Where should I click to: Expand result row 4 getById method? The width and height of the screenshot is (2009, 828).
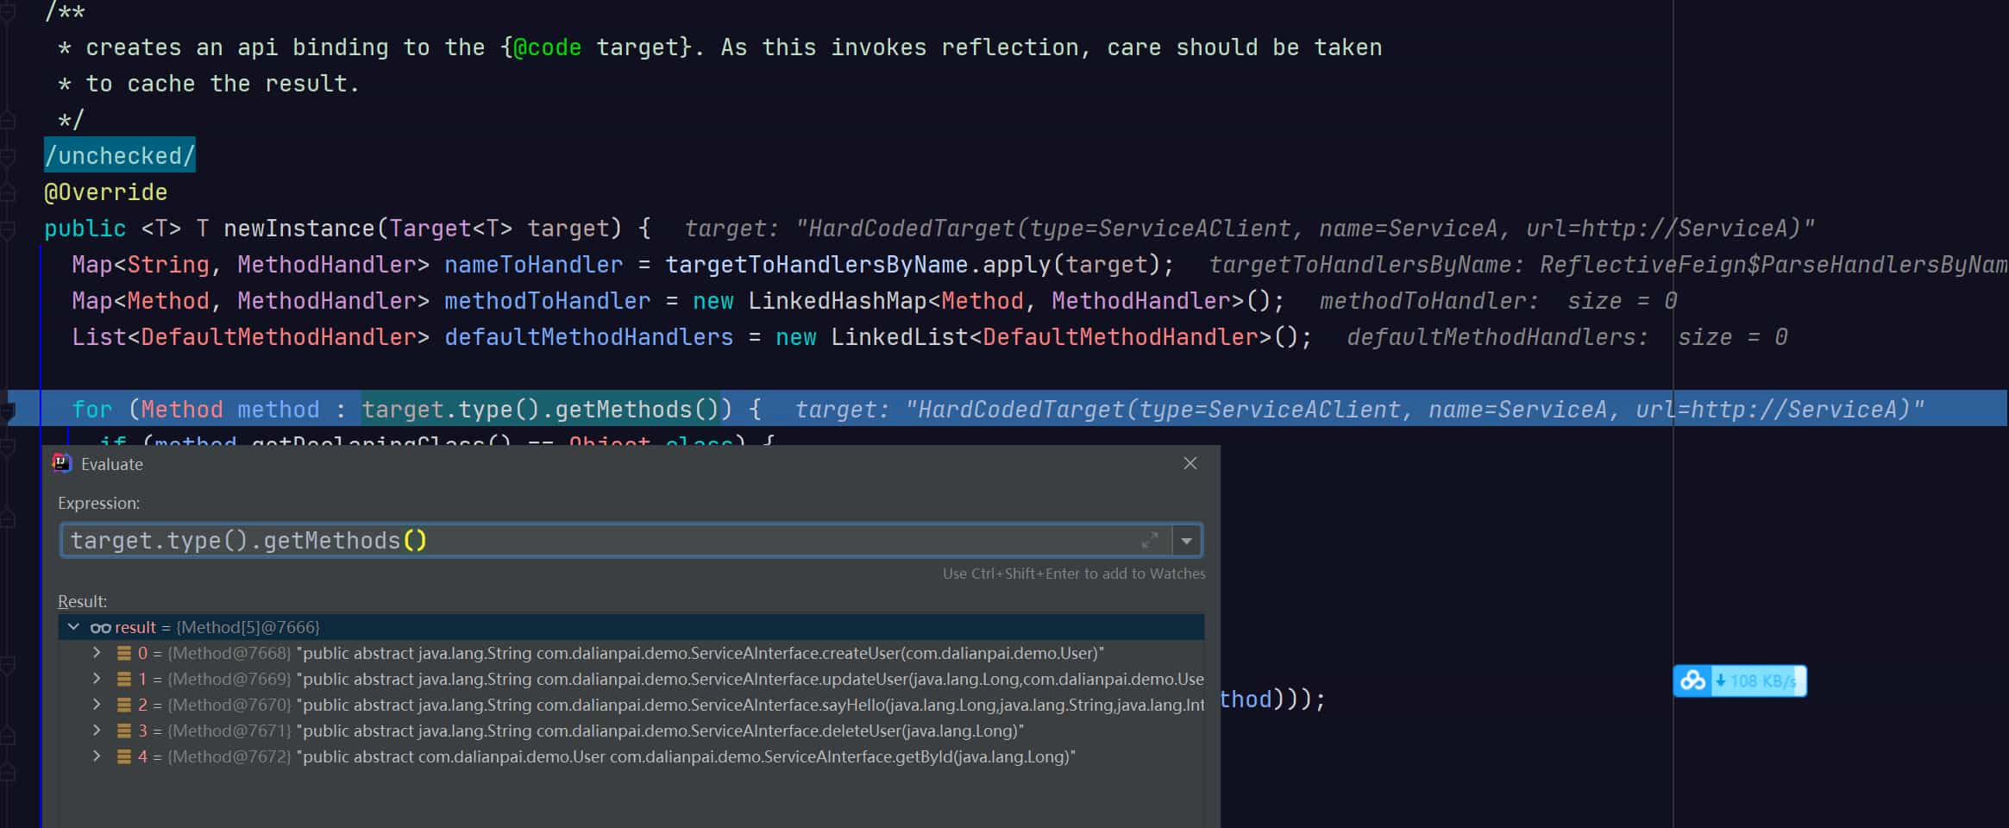coord(97,756)
